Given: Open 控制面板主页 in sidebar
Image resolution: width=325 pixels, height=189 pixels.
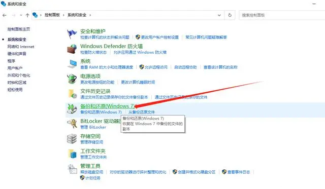Looking at the screenshot, I should [19, 29].
